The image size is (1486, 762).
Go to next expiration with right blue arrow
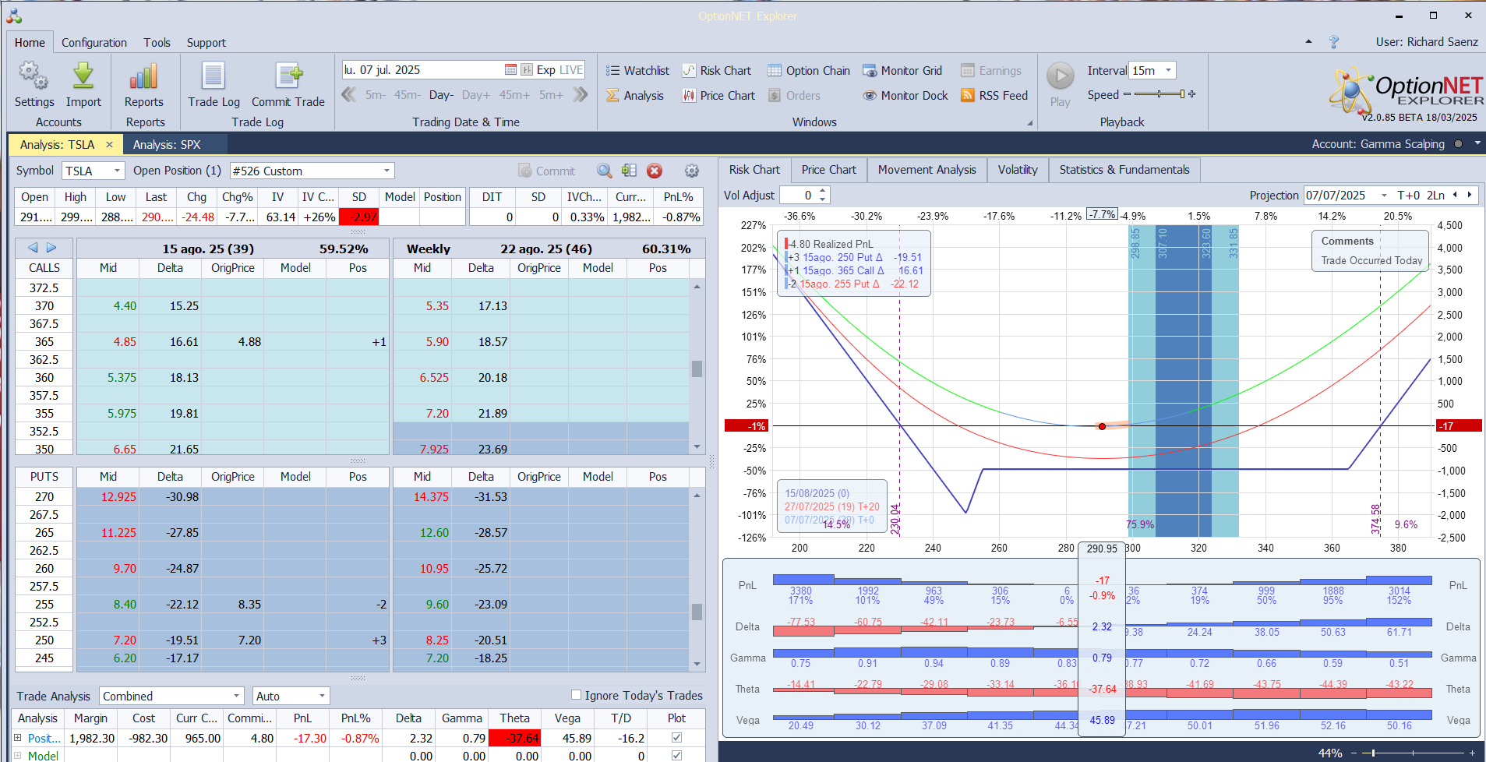click(x=51, y=248)
